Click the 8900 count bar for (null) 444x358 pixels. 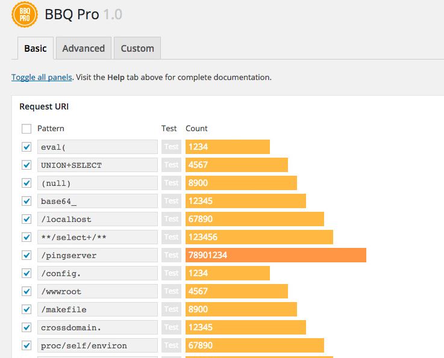coord(241,183)
